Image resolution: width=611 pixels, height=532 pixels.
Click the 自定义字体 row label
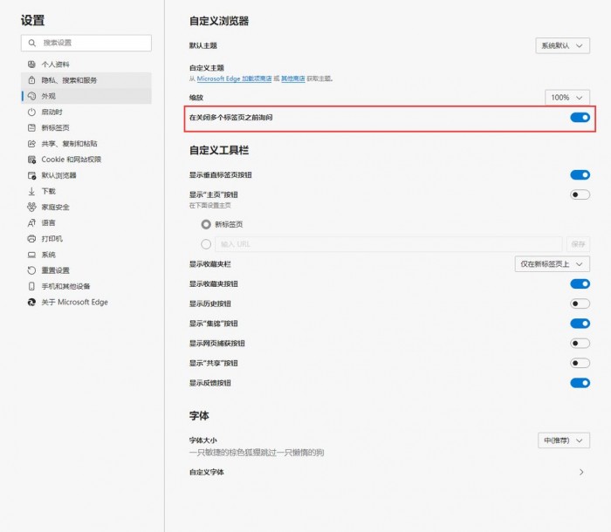point(207,473)
